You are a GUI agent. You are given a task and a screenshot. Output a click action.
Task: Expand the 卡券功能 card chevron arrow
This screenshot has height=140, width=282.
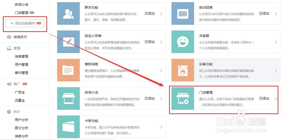click(x=161, y=127)
